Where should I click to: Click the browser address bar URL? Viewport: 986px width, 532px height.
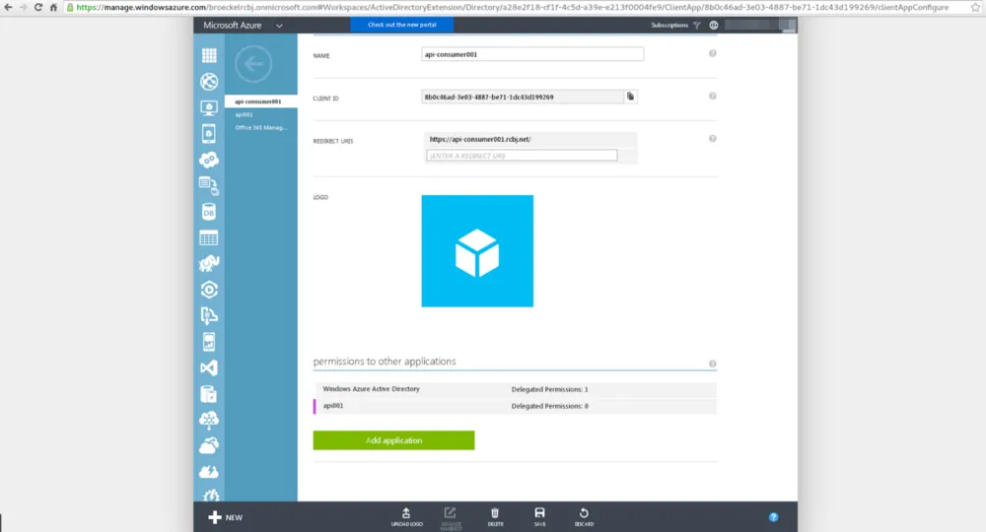tap(512, 8)
